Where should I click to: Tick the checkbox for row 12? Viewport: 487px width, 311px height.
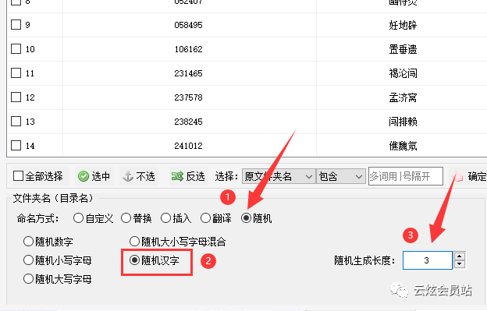click(x=16, y=97)
